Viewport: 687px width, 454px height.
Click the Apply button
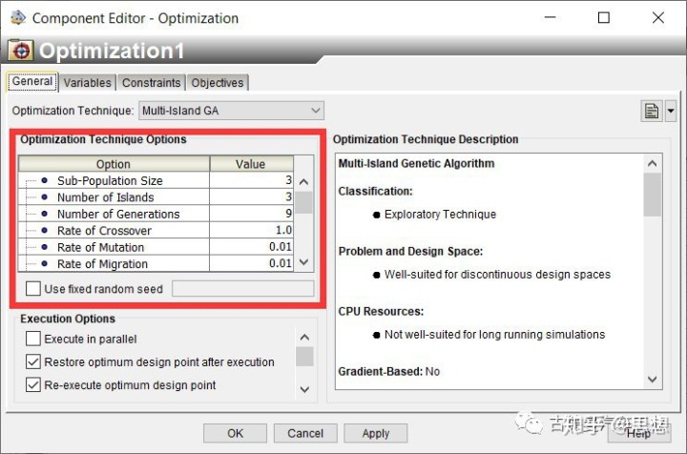coord(376,433)
